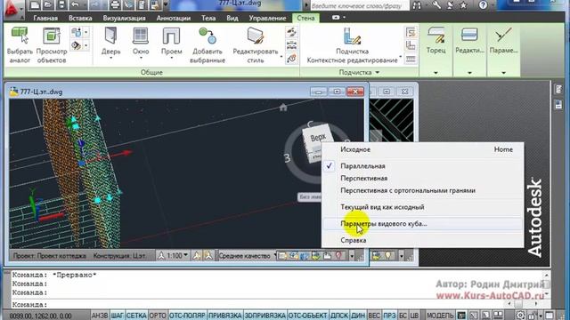This screenshot has height=320, width=570.
Task: Click the Save icon in quick access toolbar
Action: (61, 5)
